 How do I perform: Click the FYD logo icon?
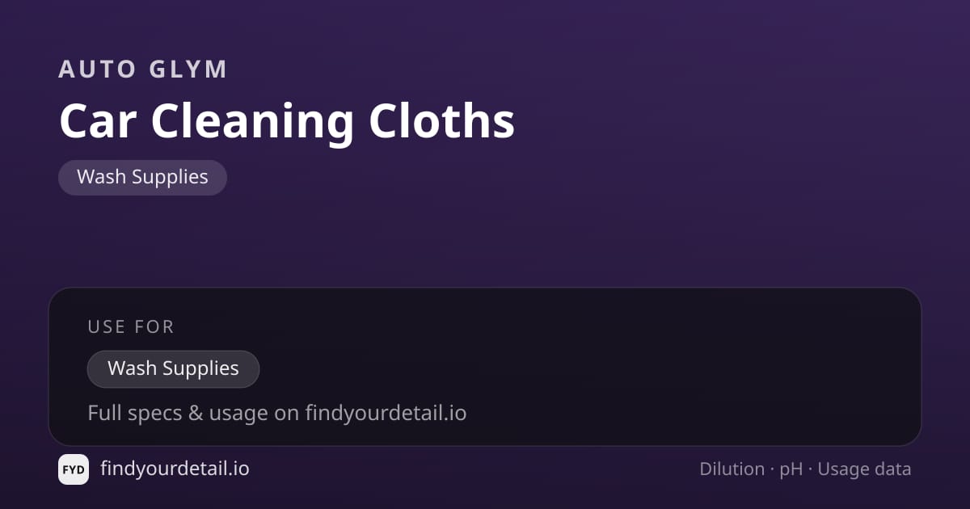pos(74,469)
